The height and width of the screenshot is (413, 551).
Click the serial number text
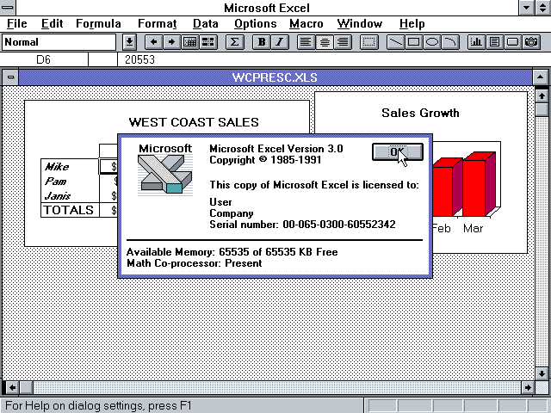point(302,225)
